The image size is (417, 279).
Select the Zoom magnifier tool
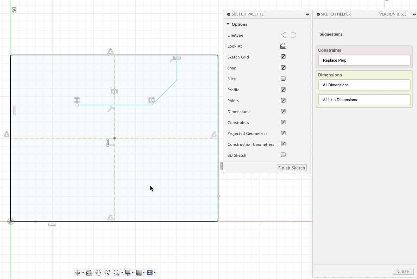tap(107, 273)
